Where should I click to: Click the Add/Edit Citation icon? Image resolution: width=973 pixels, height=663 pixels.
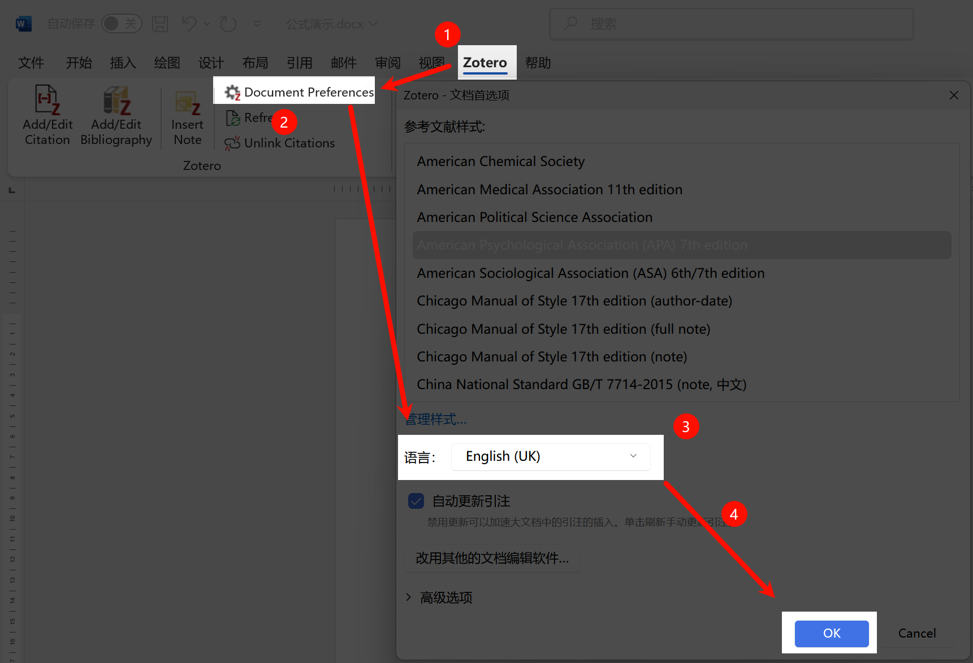tap(47, 101)
